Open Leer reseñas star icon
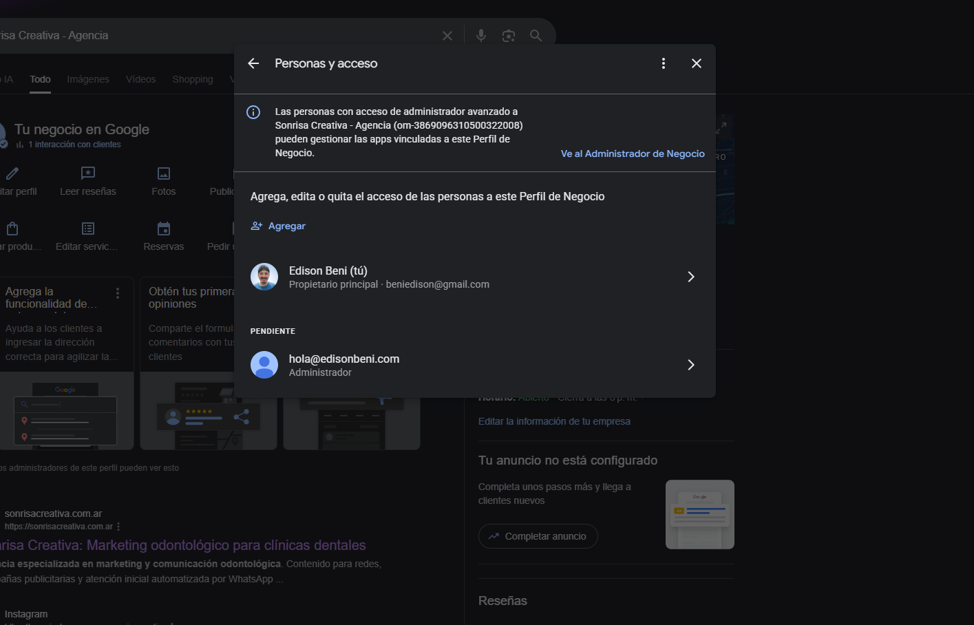This screenshot has height=625, width=974. click(88, 173)
